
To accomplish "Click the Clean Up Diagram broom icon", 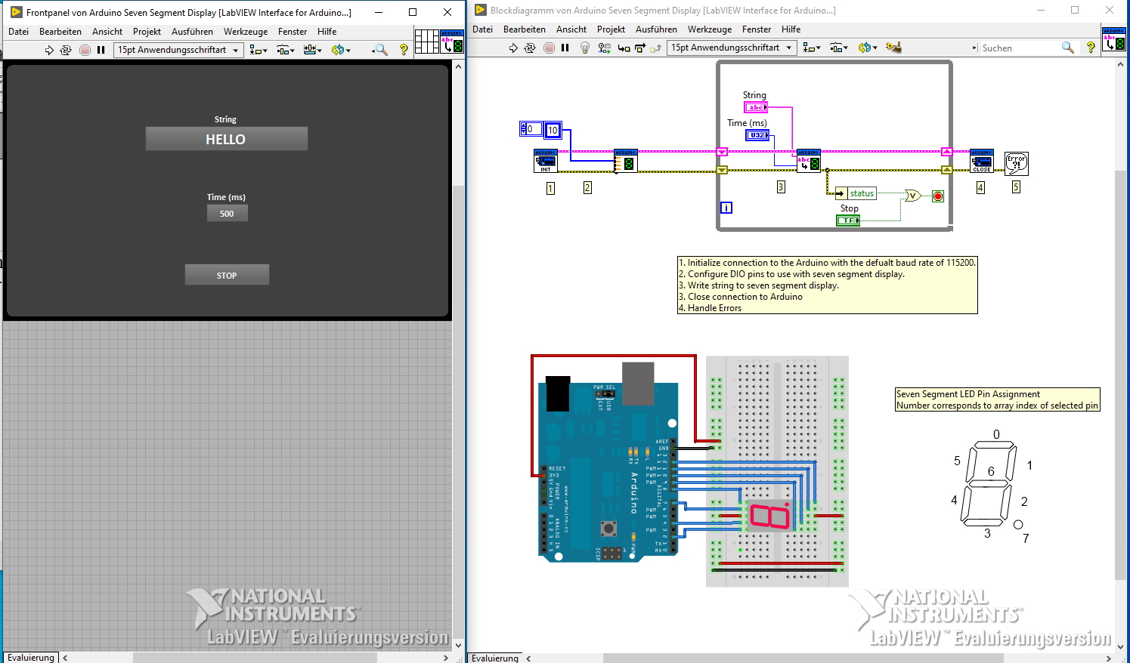I will click(893, 48).
